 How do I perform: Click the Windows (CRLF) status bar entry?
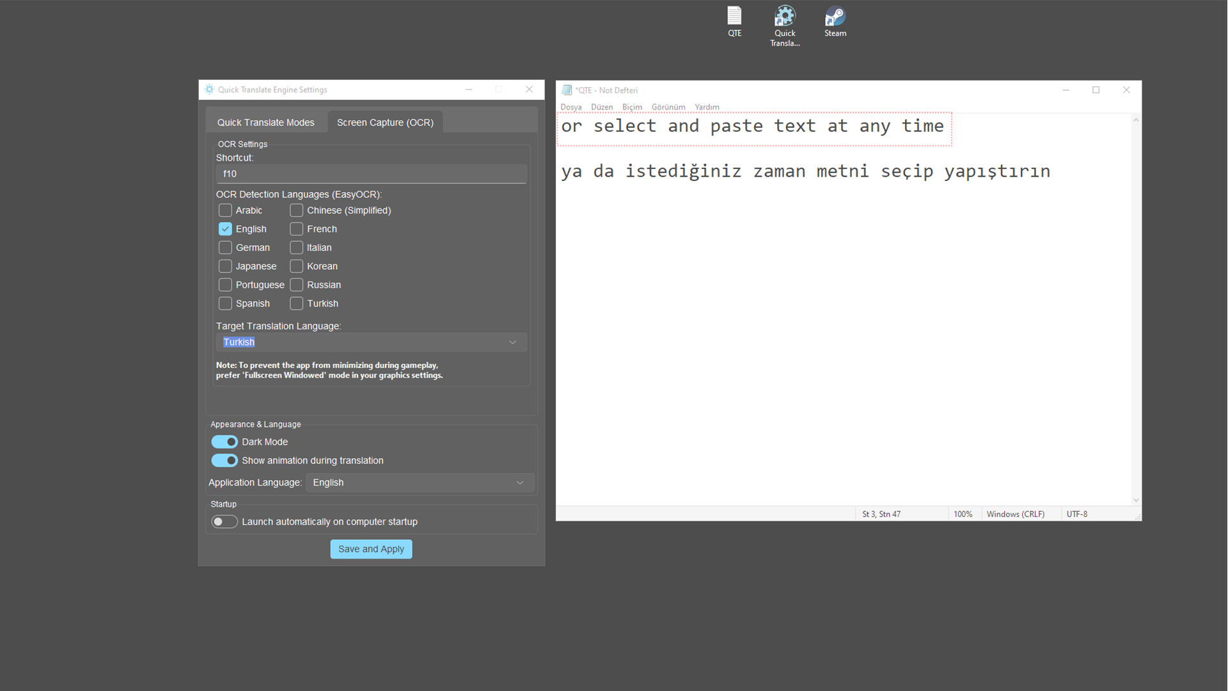1015,514
